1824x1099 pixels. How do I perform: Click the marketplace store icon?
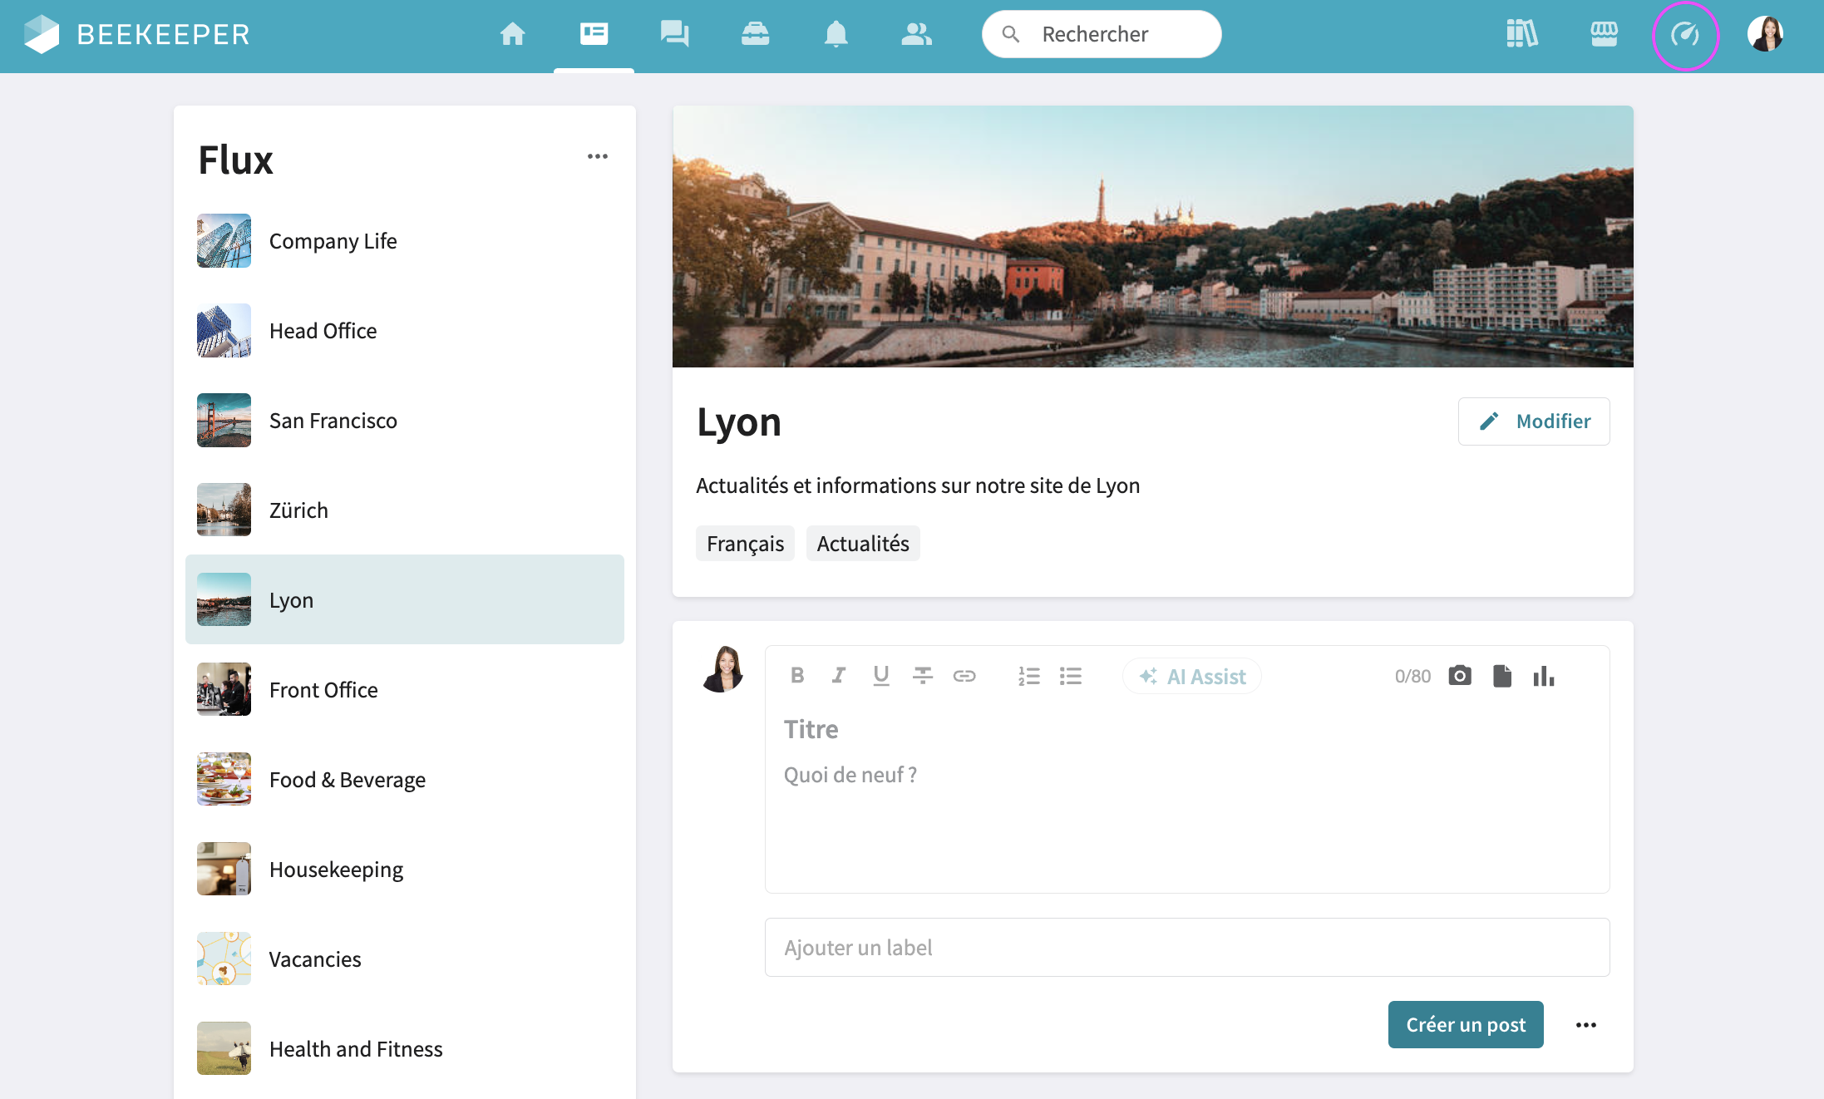pos(1604,34)
